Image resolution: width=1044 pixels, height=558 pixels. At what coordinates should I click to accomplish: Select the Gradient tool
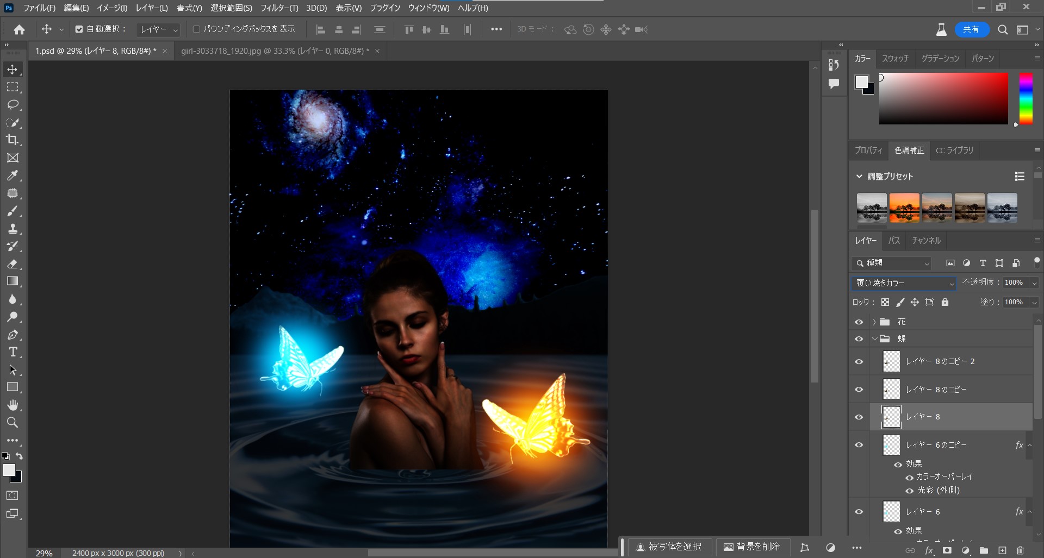pyautogui.click(x=13, y=281)
